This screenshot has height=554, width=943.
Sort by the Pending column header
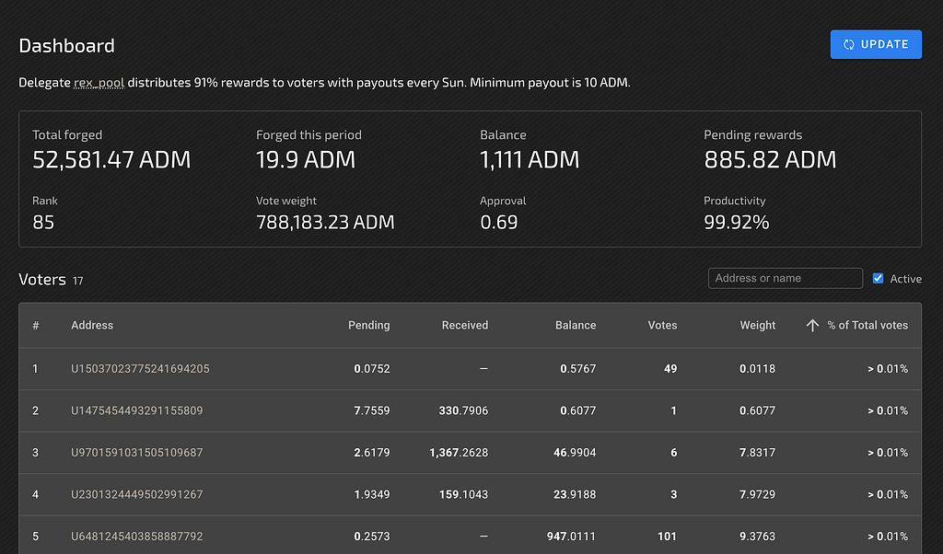pyautogui.click(x=368, y=325)
